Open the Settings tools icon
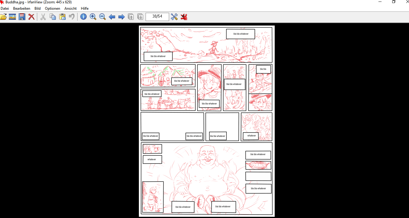This screenshot has height=218, width=409. click(x=174, y=17)
